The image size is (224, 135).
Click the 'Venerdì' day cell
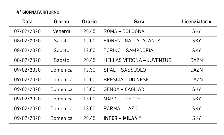click(x=61, y=31)
